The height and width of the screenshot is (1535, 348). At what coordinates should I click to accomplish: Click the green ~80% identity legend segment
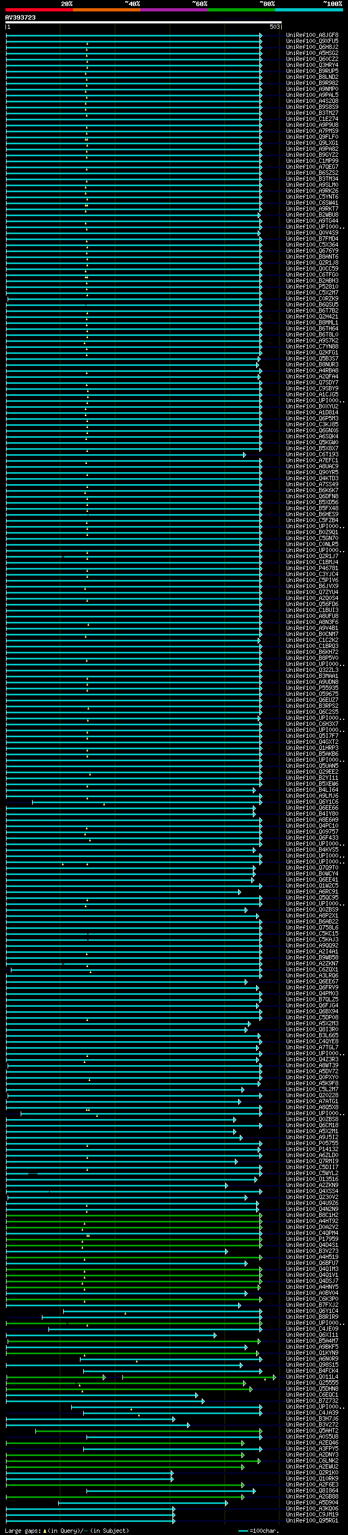(x=241, y=10)
